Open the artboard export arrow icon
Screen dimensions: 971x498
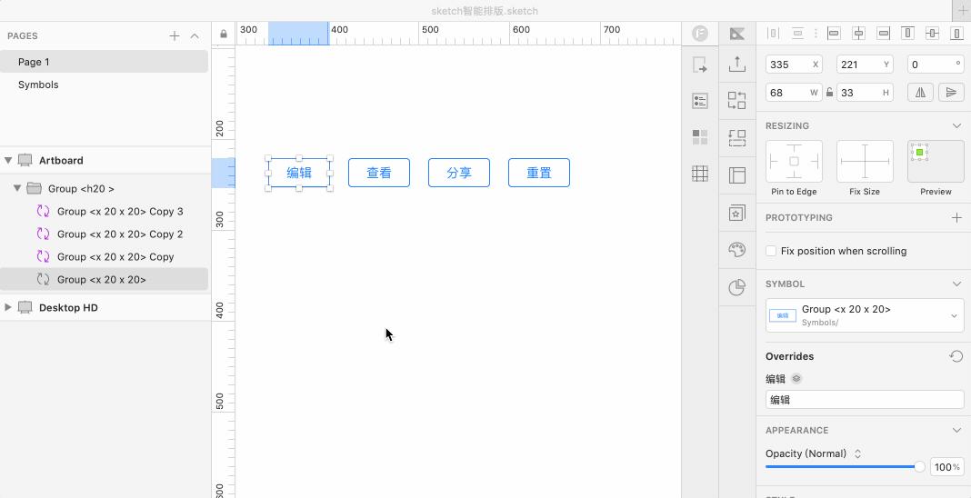pyautogui.click(x=700, y=65)
